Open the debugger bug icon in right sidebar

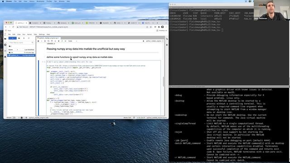(167, 45)
